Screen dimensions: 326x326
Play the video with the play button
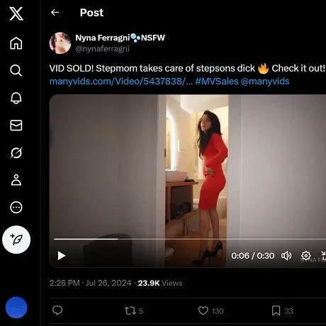click(62, 256)
